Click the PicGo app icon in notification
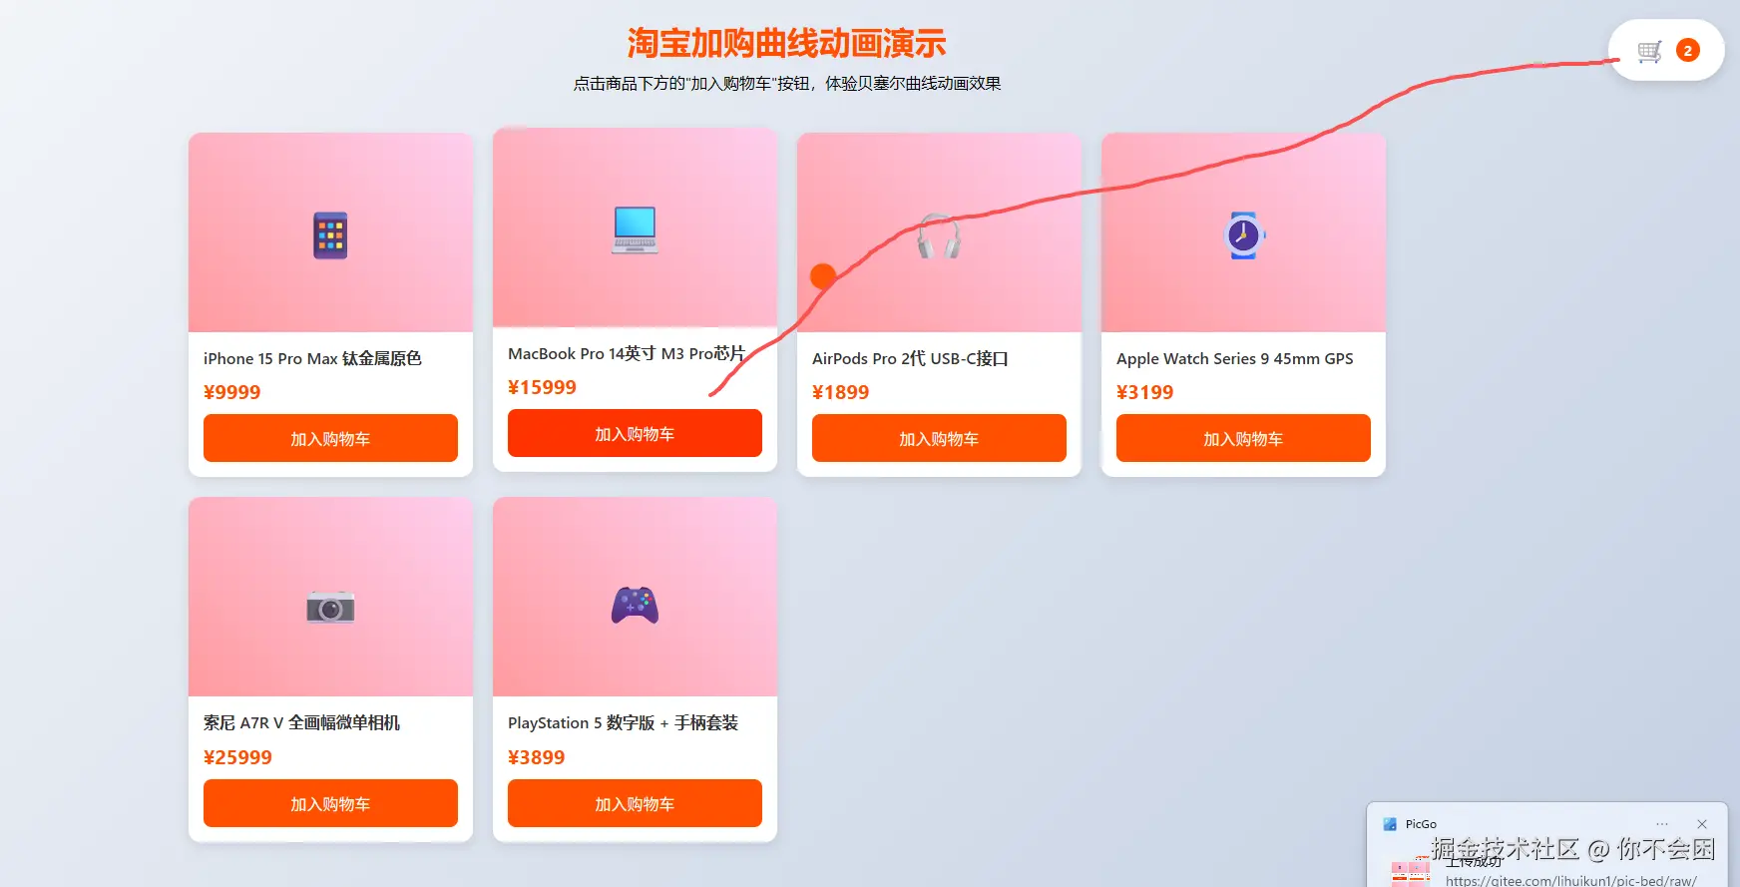1740x887 pixels. (x=1390, y=824)
